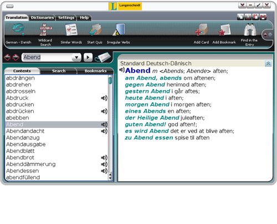Go forward with red right arrow
277x224 pixels.
tap(16, 58)
